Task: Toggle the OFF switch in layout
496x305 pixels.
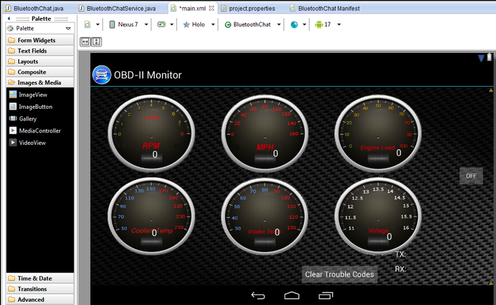Action: click(471, 176)
